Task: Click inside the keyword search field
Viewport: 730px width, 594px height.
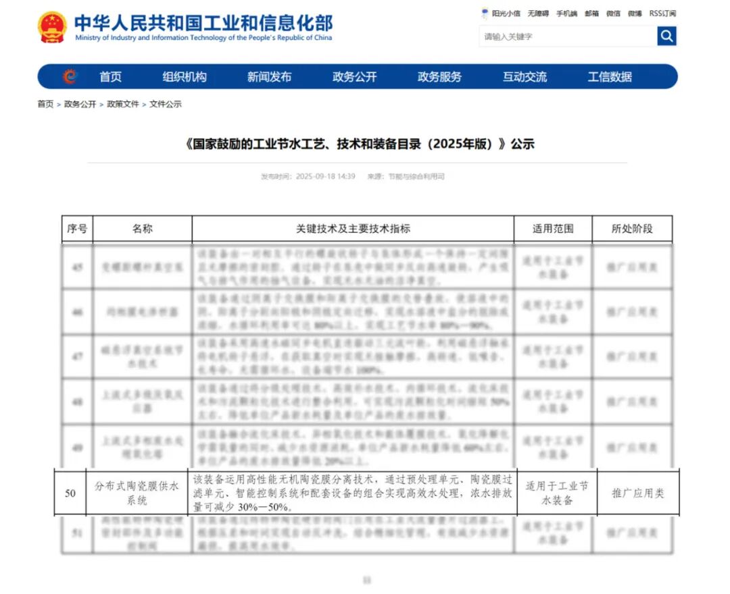Action: click(568, 36)
